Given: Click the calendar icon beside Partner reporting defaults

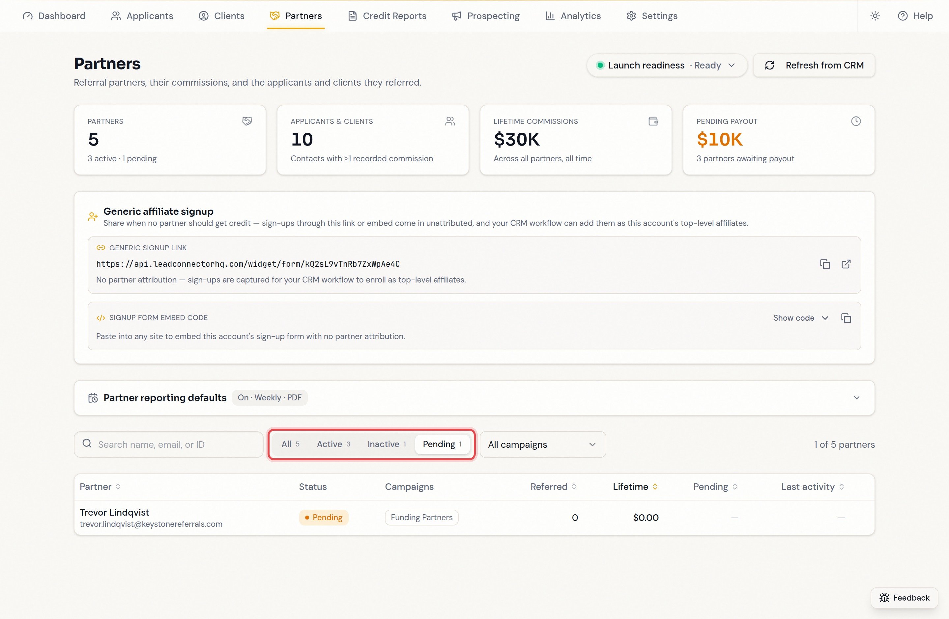Looking at the screenshot, I should point(93,398).
